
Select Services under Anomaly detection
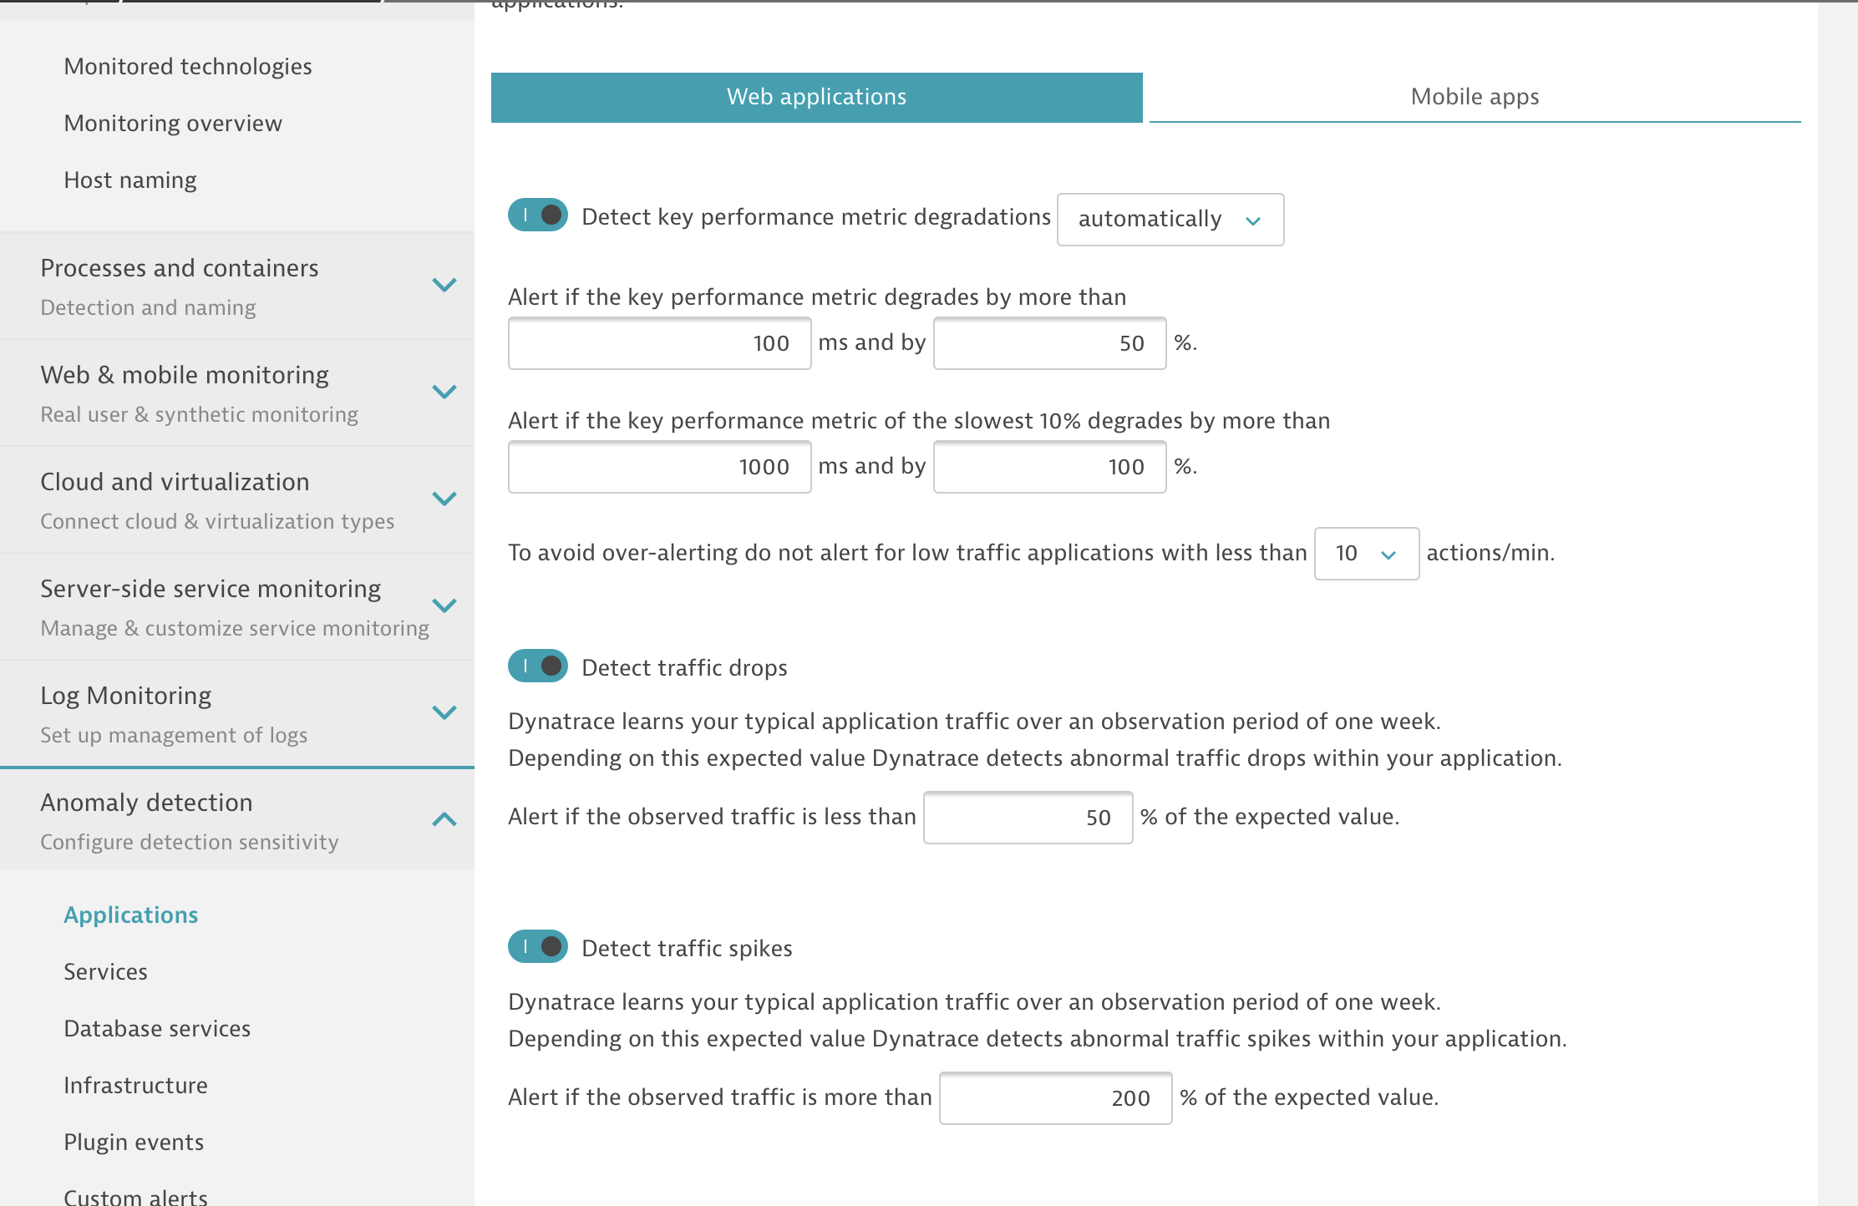(106, 971)
